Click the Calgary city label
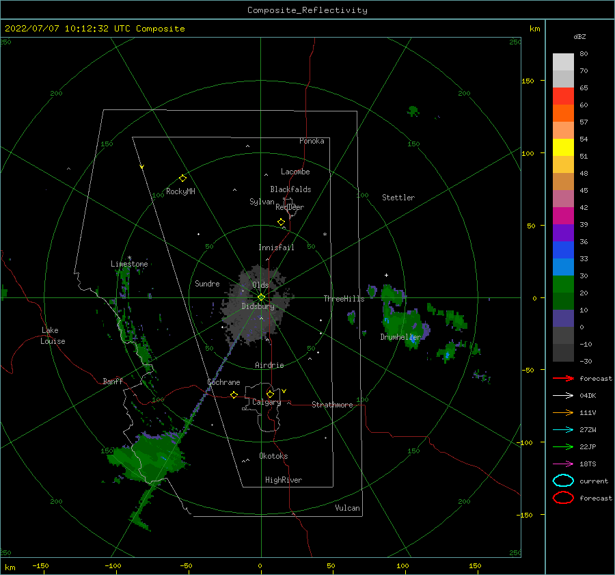The image size is (615, 575). point(266,402)
